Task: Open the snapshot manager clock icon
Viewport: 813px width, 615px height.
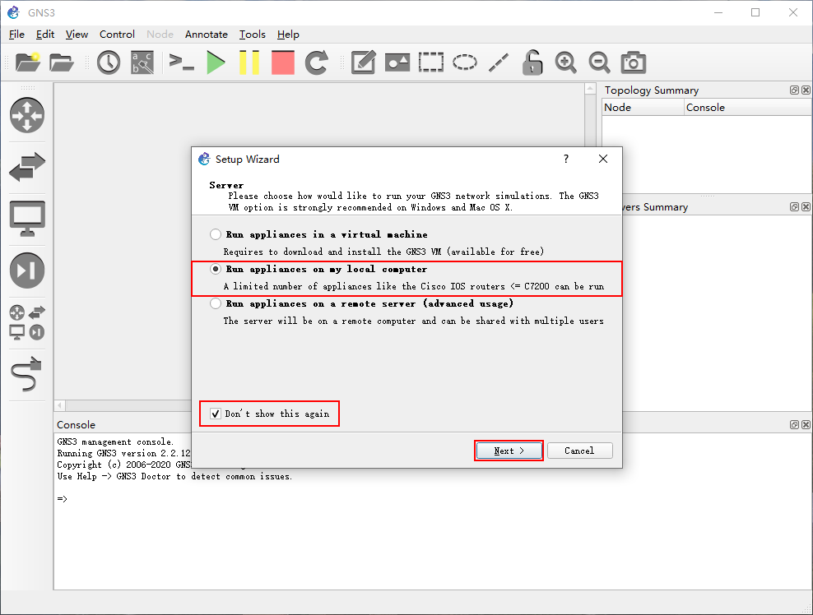Action: [109, 62]
